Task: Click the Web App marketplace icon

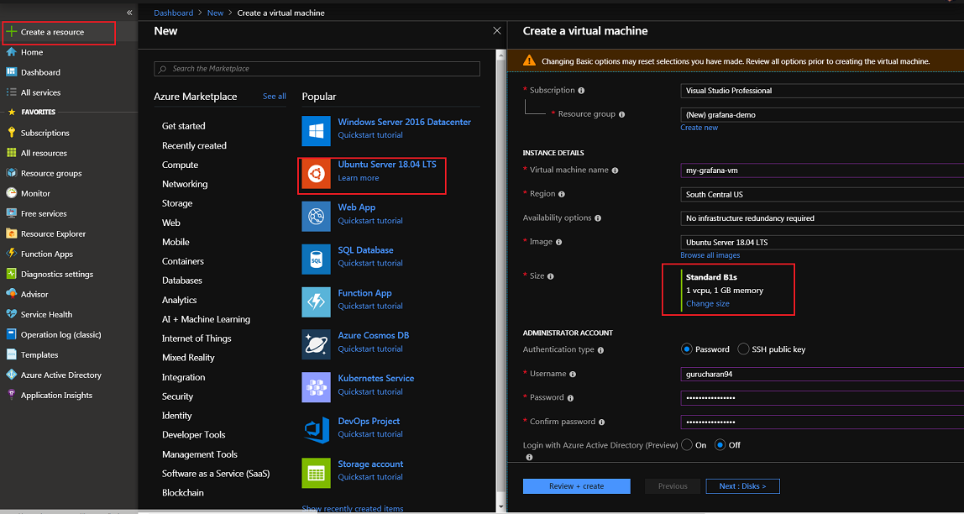Action: tap(316, 217)
